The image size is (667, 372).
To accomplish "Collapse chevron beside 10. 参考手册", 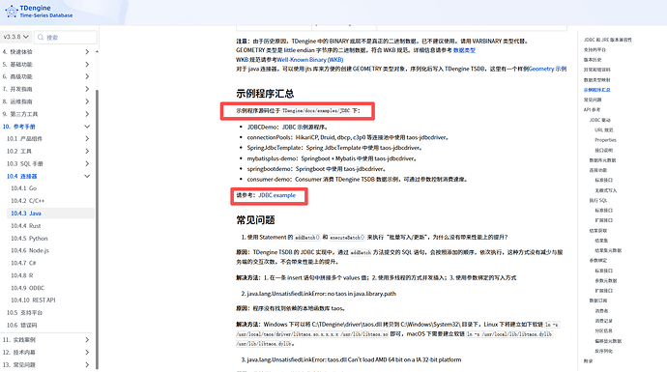I will 87,127.
